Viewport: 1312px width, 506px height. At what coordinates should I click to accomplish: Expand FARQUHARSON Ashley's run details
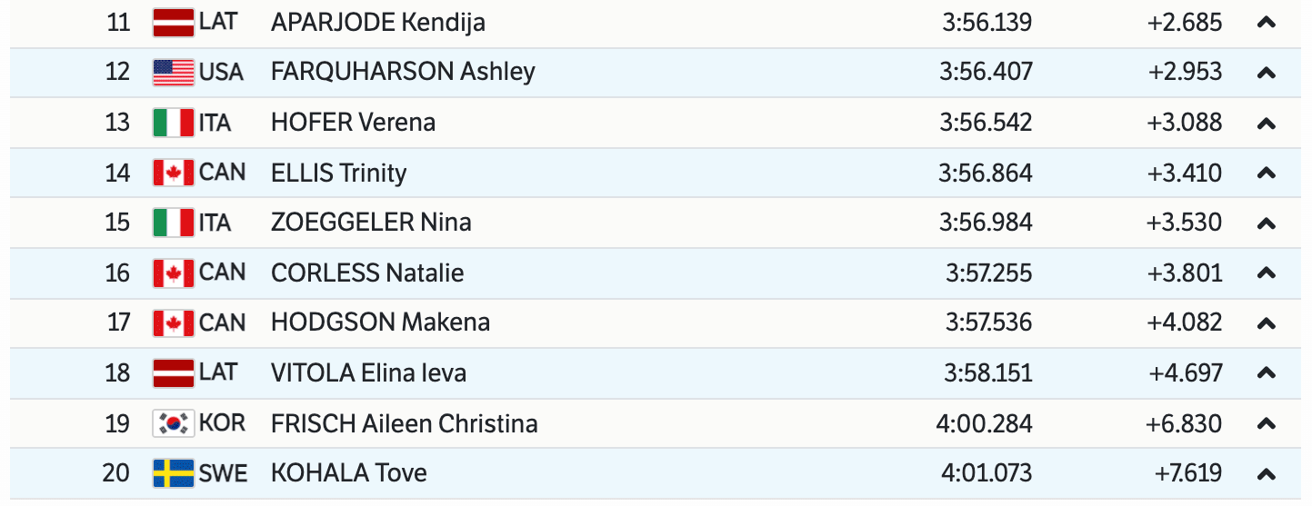[1266, 73]
